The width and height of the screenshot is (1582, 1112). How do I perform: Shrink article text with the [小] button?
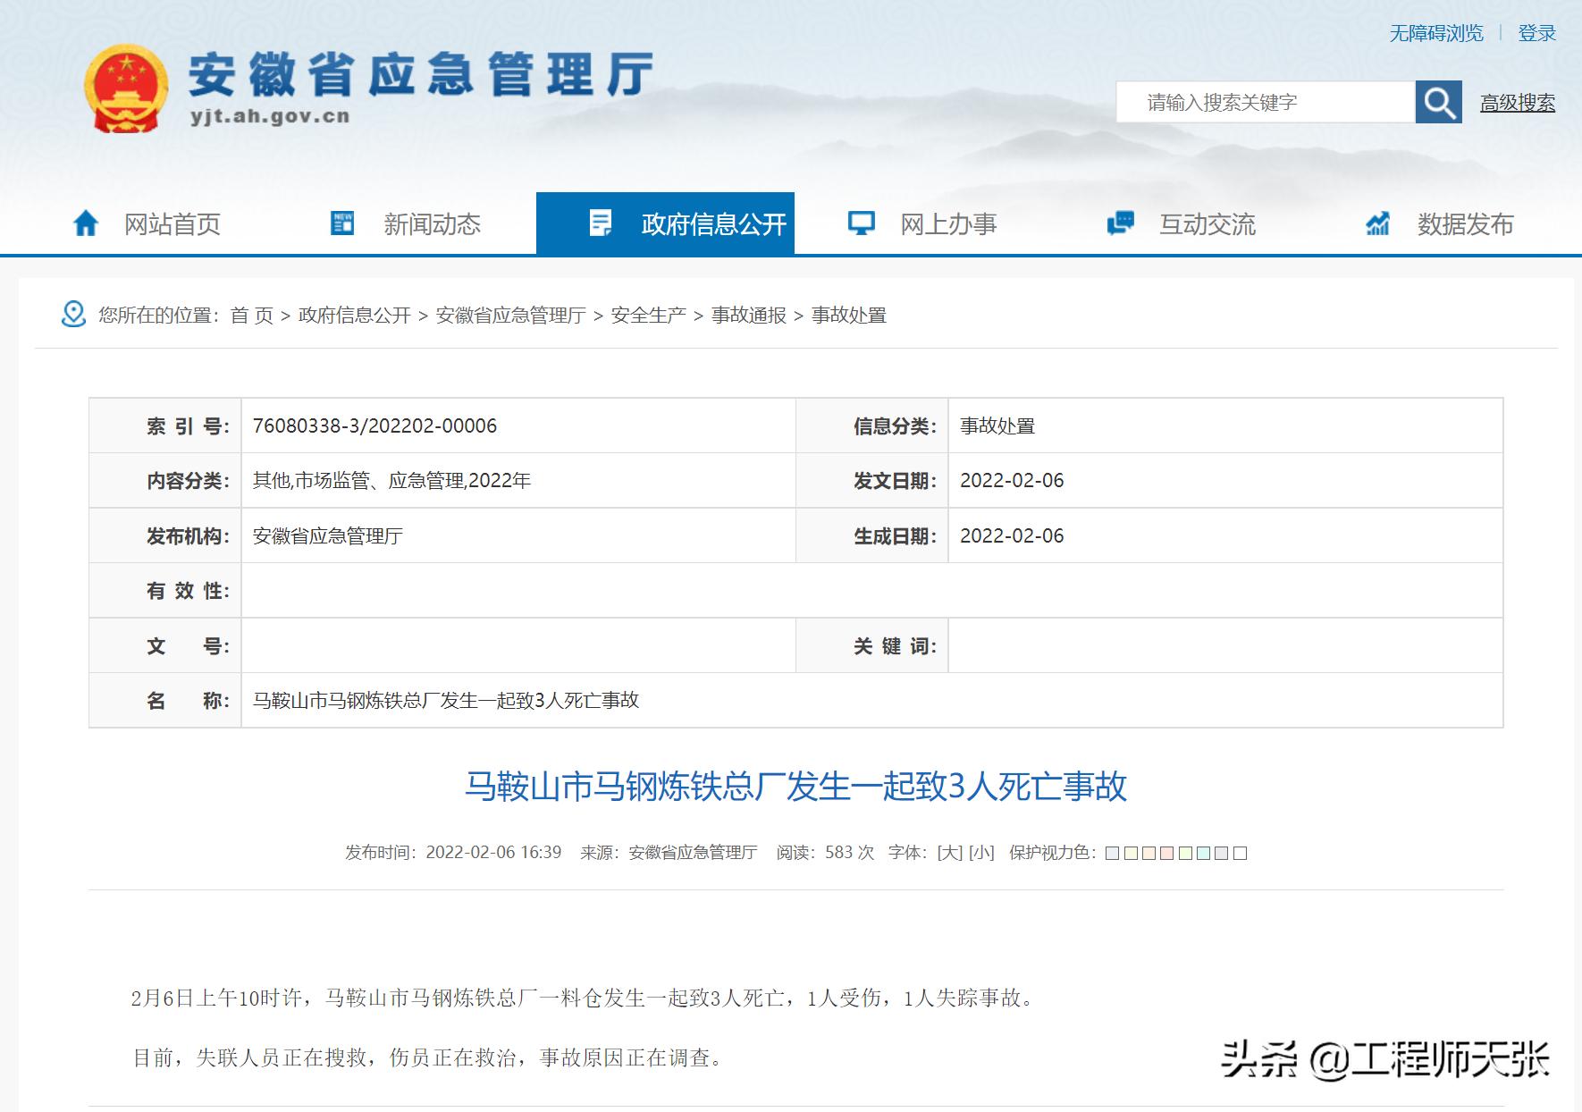pyautogui.click(x=981, y=852)
